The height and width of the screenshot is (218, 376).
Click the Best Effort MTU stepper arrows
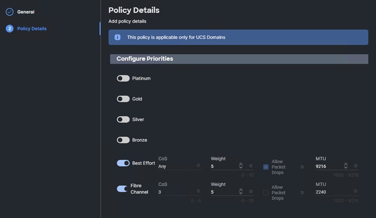(x=346, y=166)
